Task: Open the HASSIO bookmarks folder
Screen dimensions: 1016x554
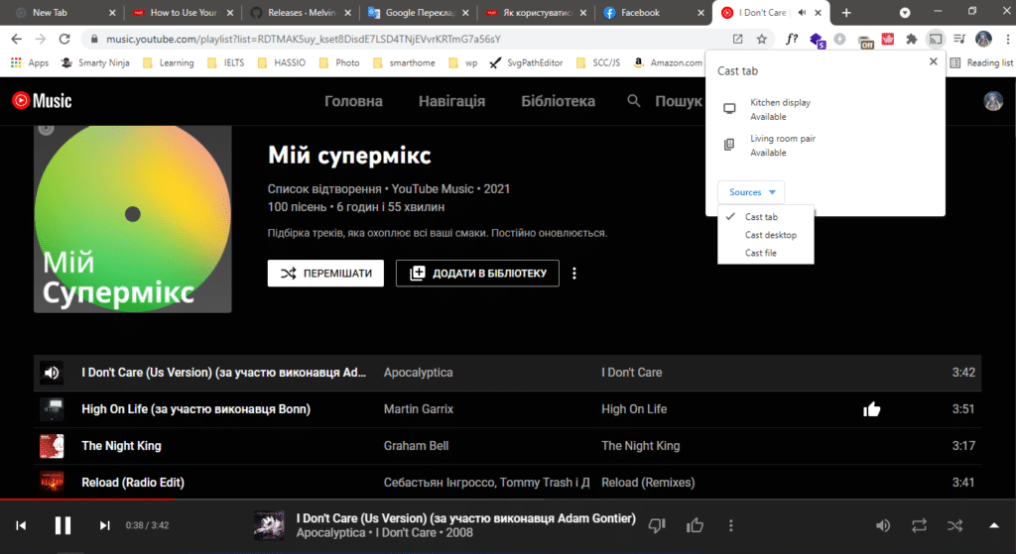Action: pos(281,62)
